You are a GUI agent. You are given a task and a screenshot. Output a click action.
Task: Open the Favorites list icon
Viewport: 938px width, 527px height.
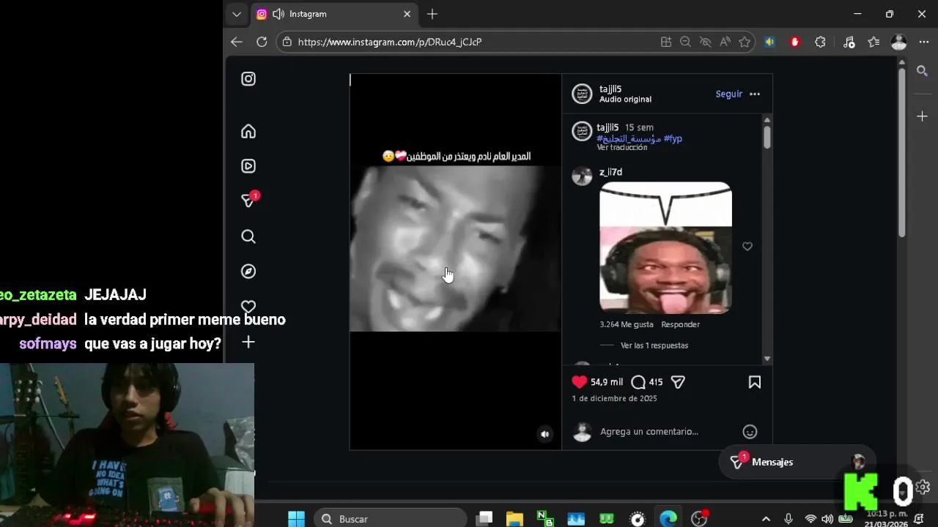click(874, 42)
